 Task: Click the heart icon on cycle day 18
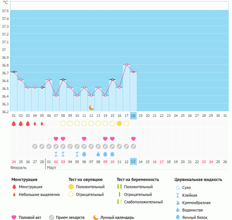[133, 139]
